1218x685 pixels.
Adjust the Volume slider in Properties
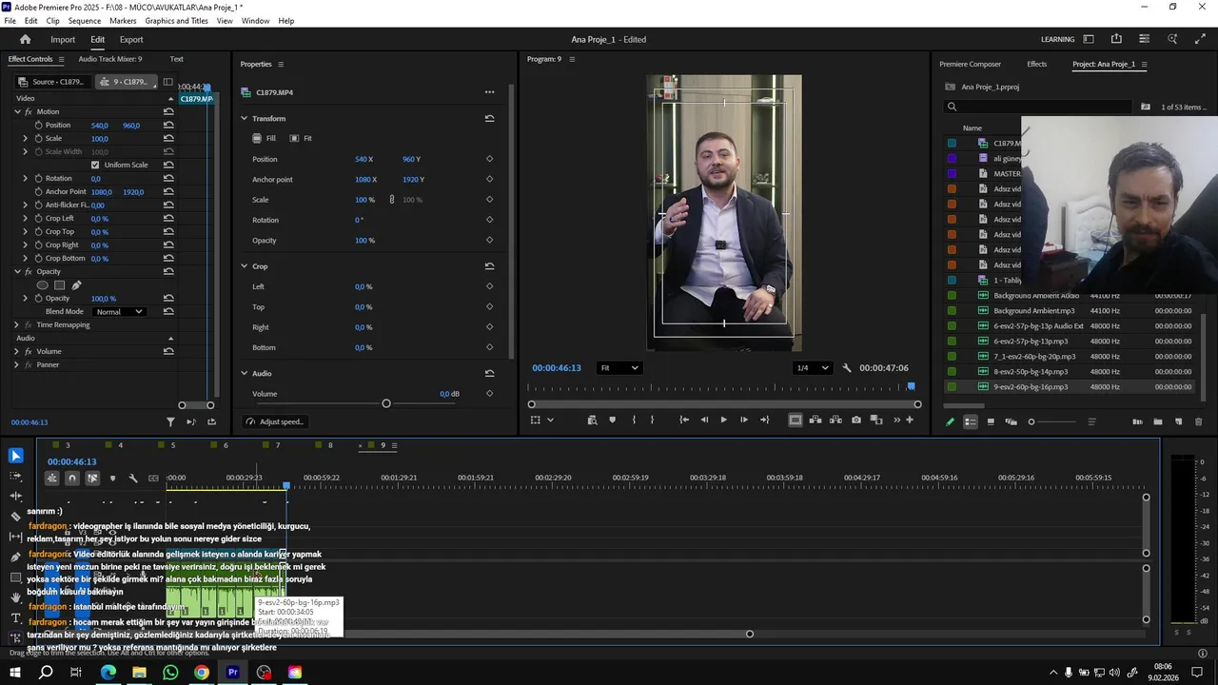click(386, 403)
